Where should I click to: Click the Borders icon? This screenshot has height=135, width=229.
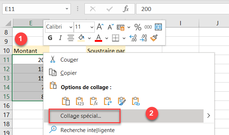[115, 38]
